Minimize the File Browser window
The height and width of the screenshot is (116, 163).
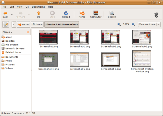[x=149, y=2]
